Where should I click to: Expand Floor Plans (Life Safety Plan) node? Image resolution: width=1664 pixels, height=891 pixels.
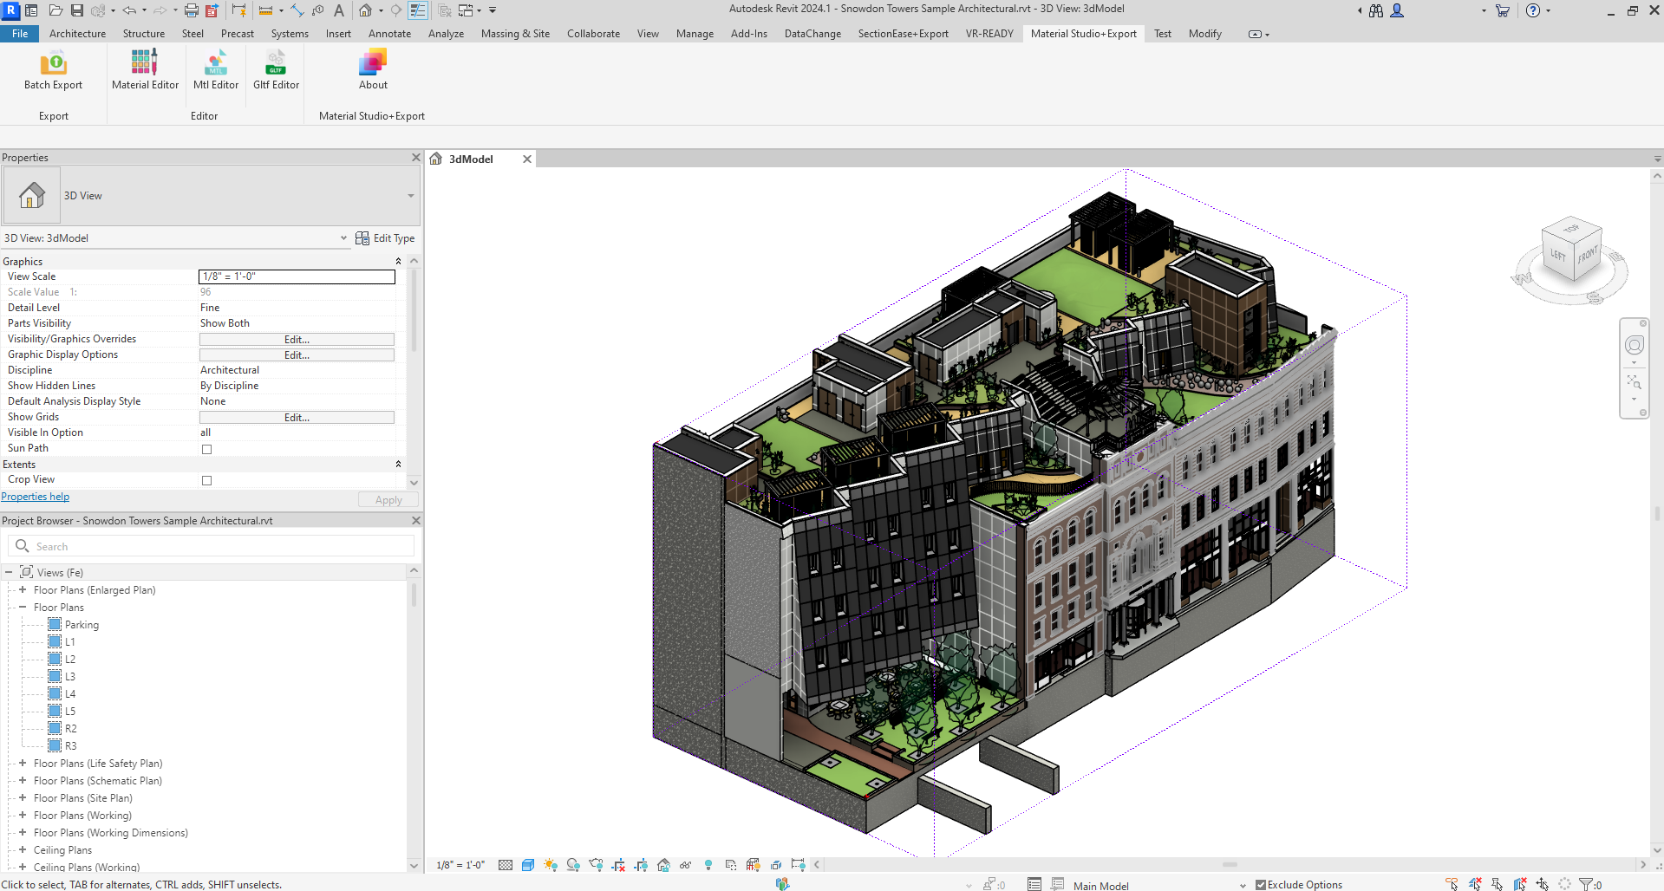point(23,764)
